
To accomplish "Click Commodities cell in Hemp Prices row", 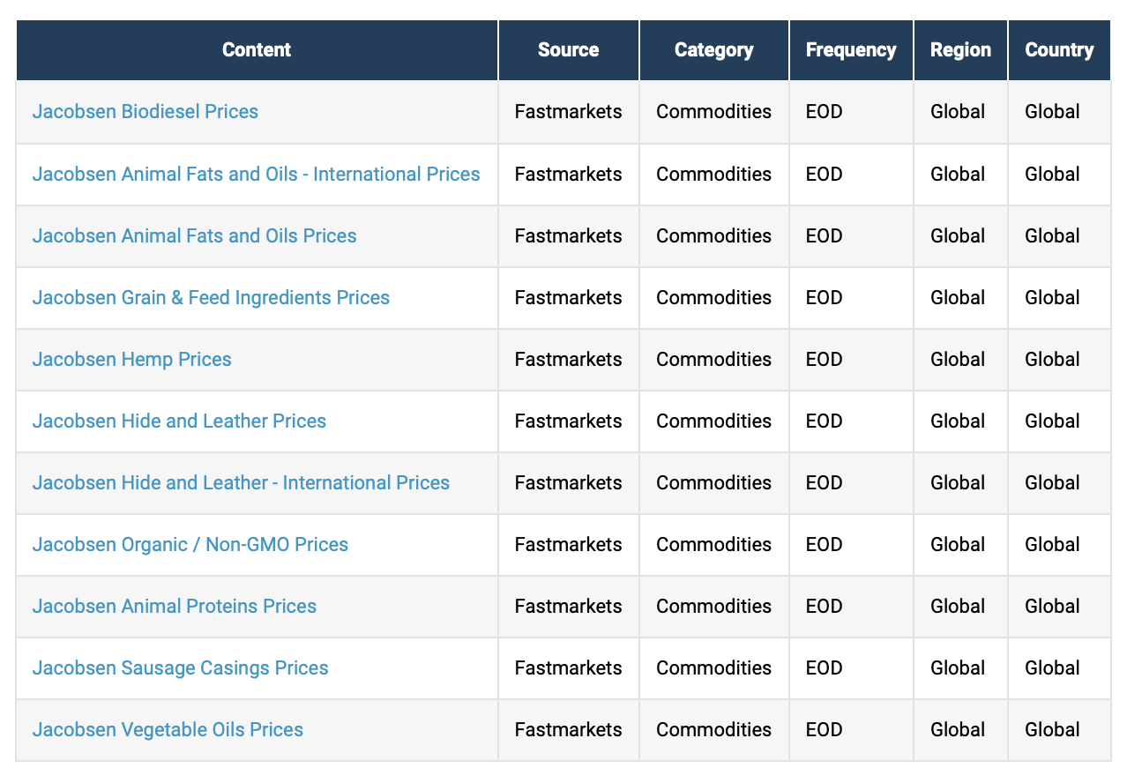I will (713, 359).
